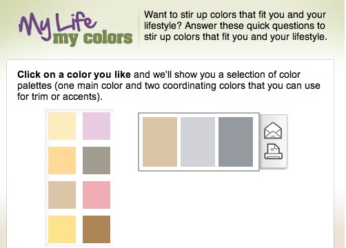Screen dimensions: 346x248
Task: Select the bright butter yellow swatch
Action: [62, 229]
